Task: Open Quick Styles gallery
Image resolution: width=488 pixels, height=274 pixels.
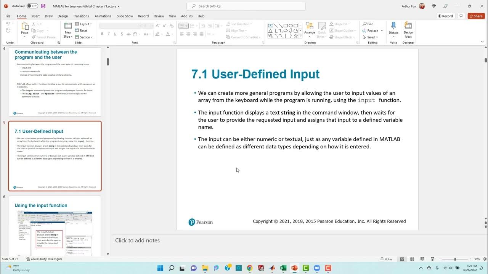Action: tap(322, 30)
